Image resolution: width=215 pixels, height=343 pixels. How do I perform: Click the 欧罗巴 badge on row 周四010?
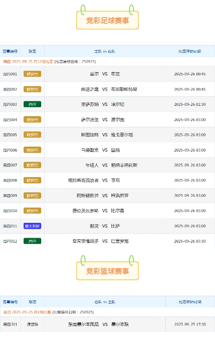tap(32, 211)
